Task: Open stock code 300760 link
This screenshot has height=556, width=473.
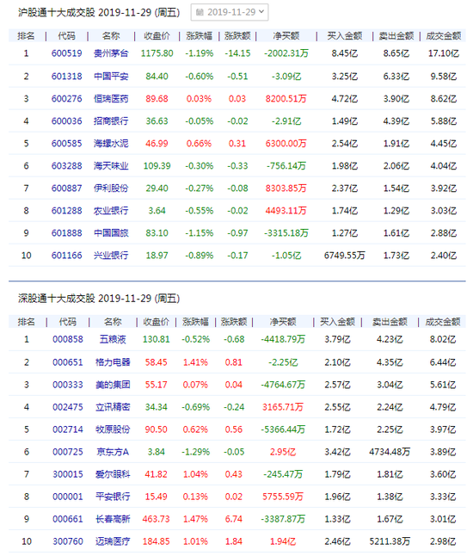Action: pos(68,541)
